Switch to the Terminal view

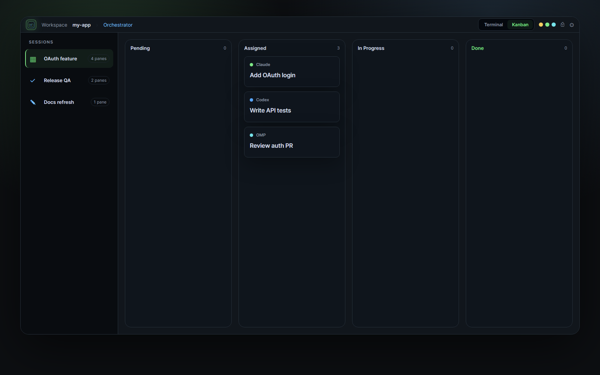coord(493,25)
